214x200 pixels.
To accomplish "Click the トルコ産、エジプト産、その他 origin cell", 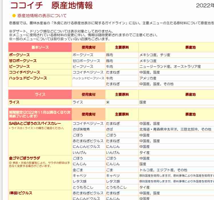I will point(163,170).
